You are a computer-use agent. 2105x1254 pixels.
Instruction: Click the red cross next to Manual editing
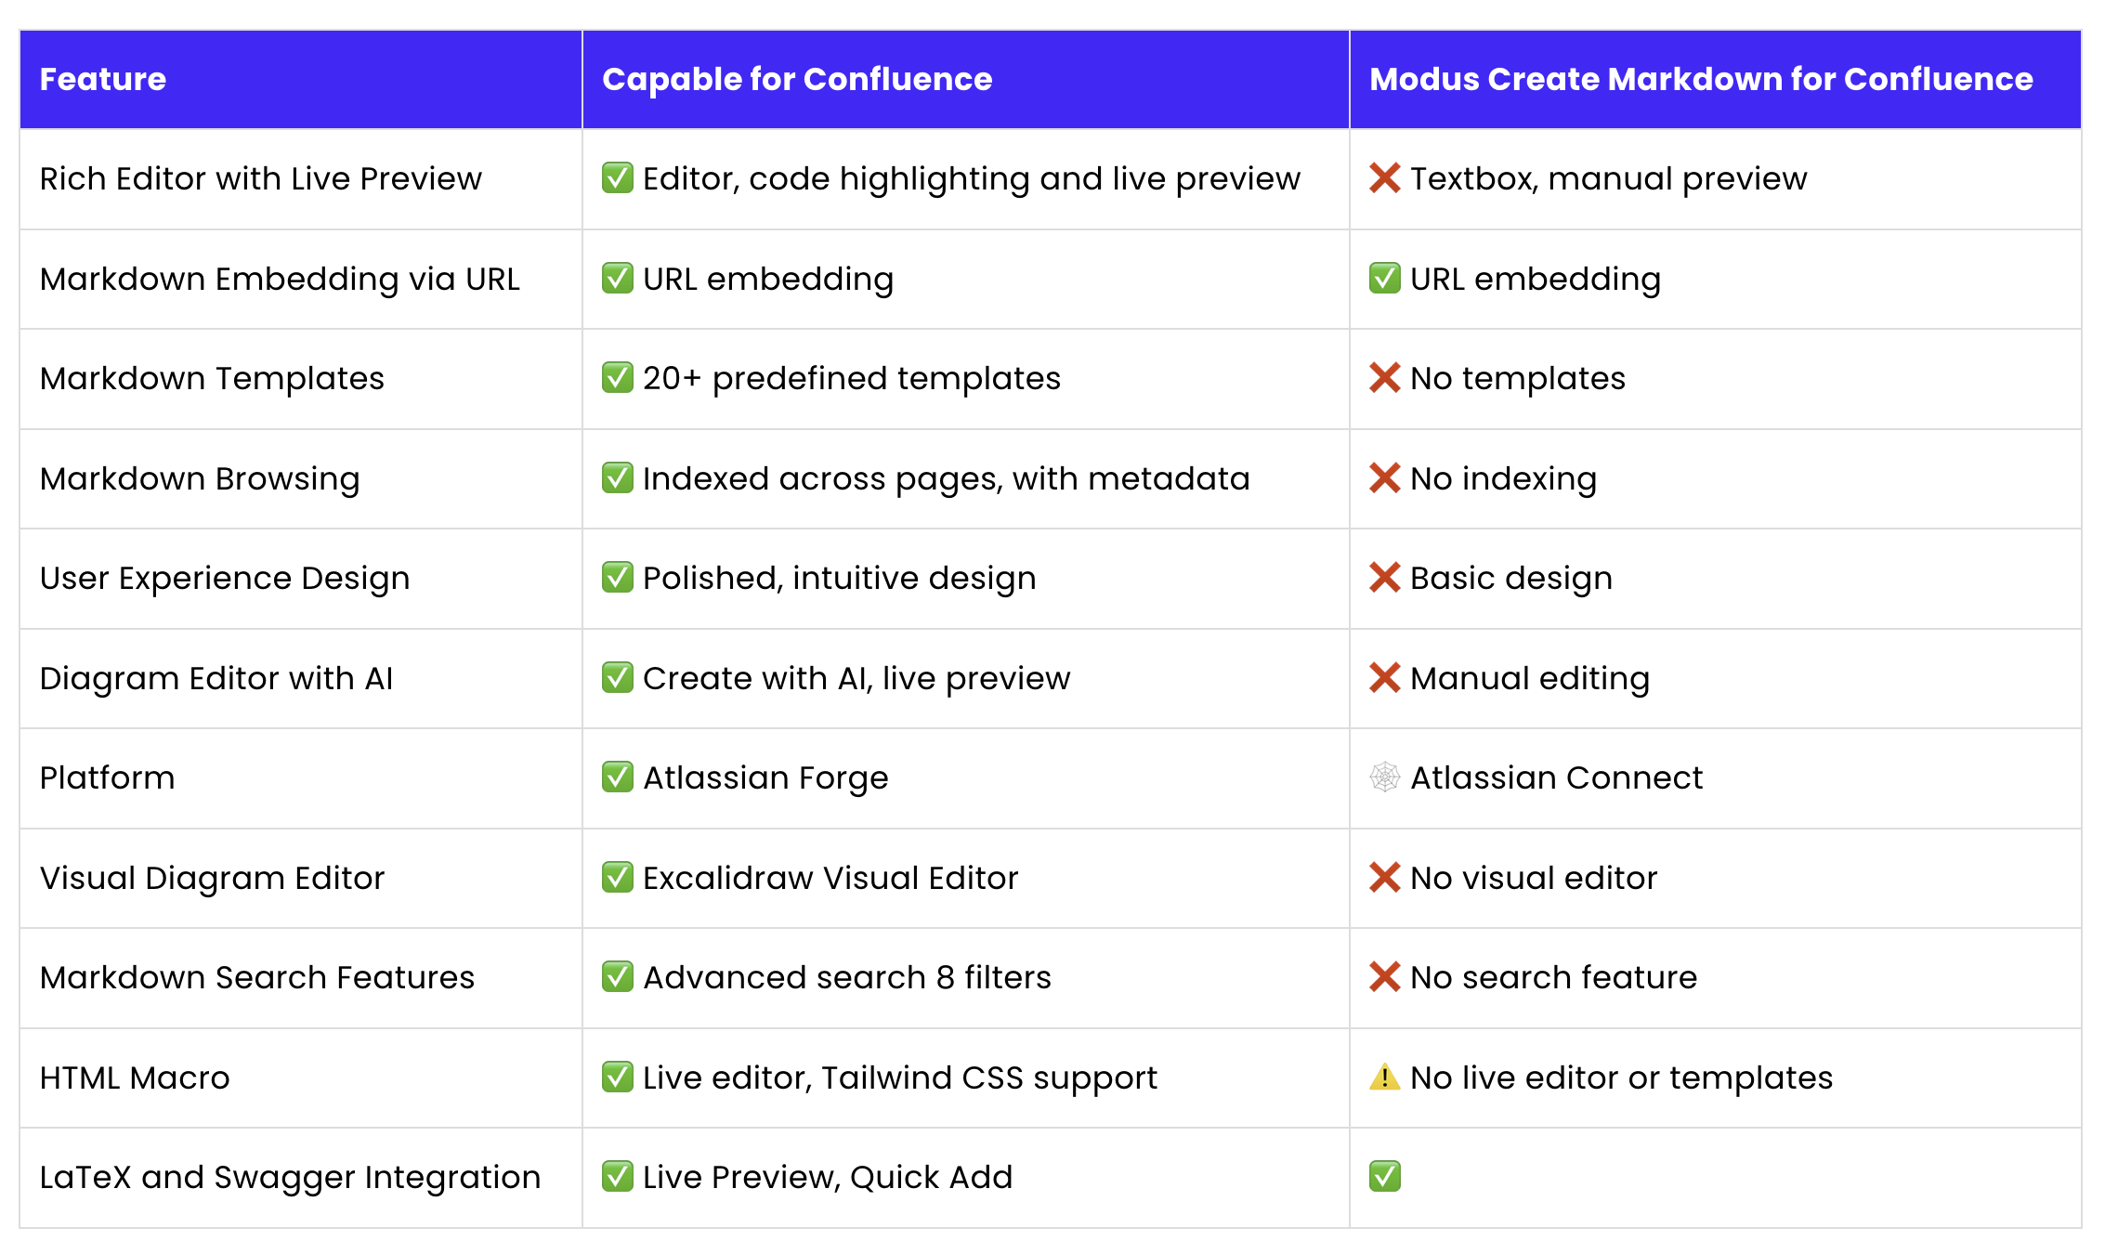1384,677
